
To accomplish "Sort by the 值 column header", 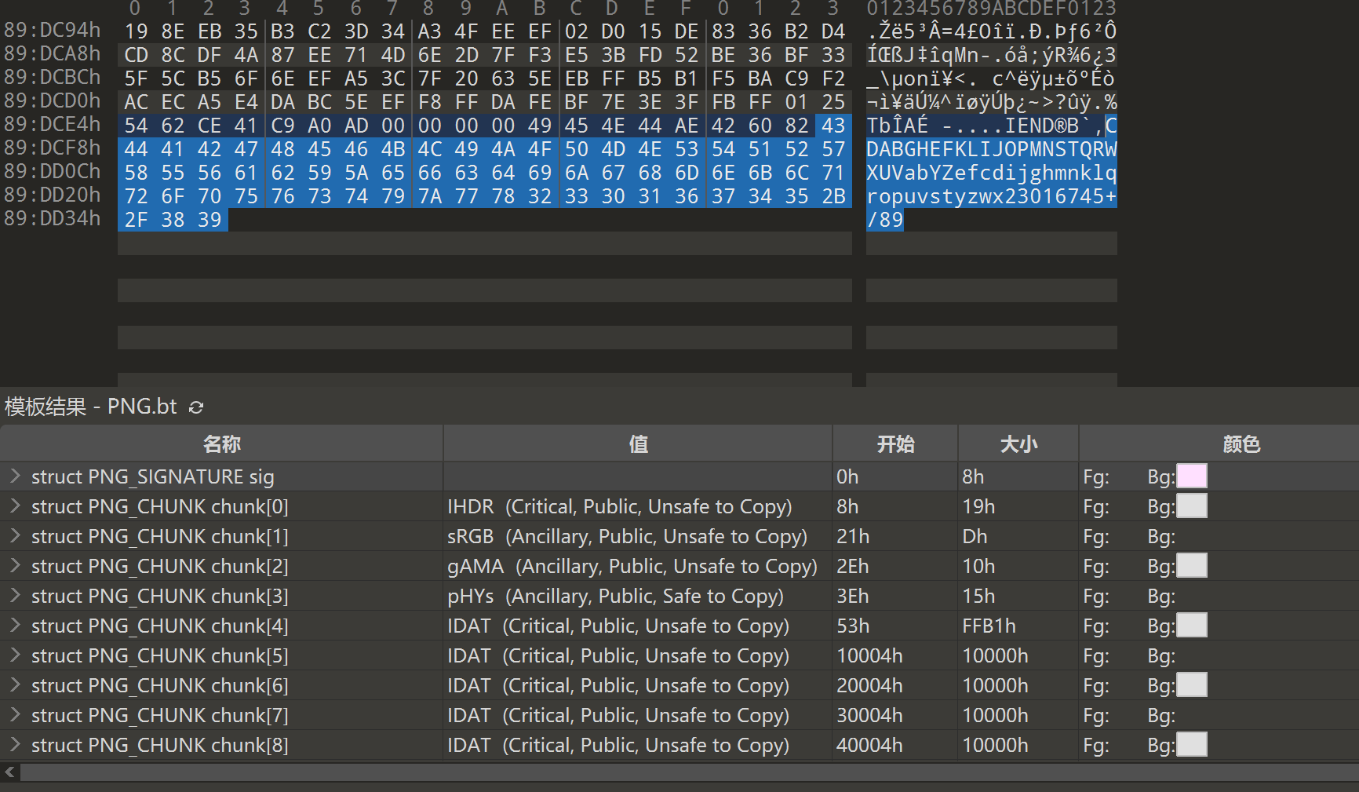I will pyautogui.click(x=638, y=444).
